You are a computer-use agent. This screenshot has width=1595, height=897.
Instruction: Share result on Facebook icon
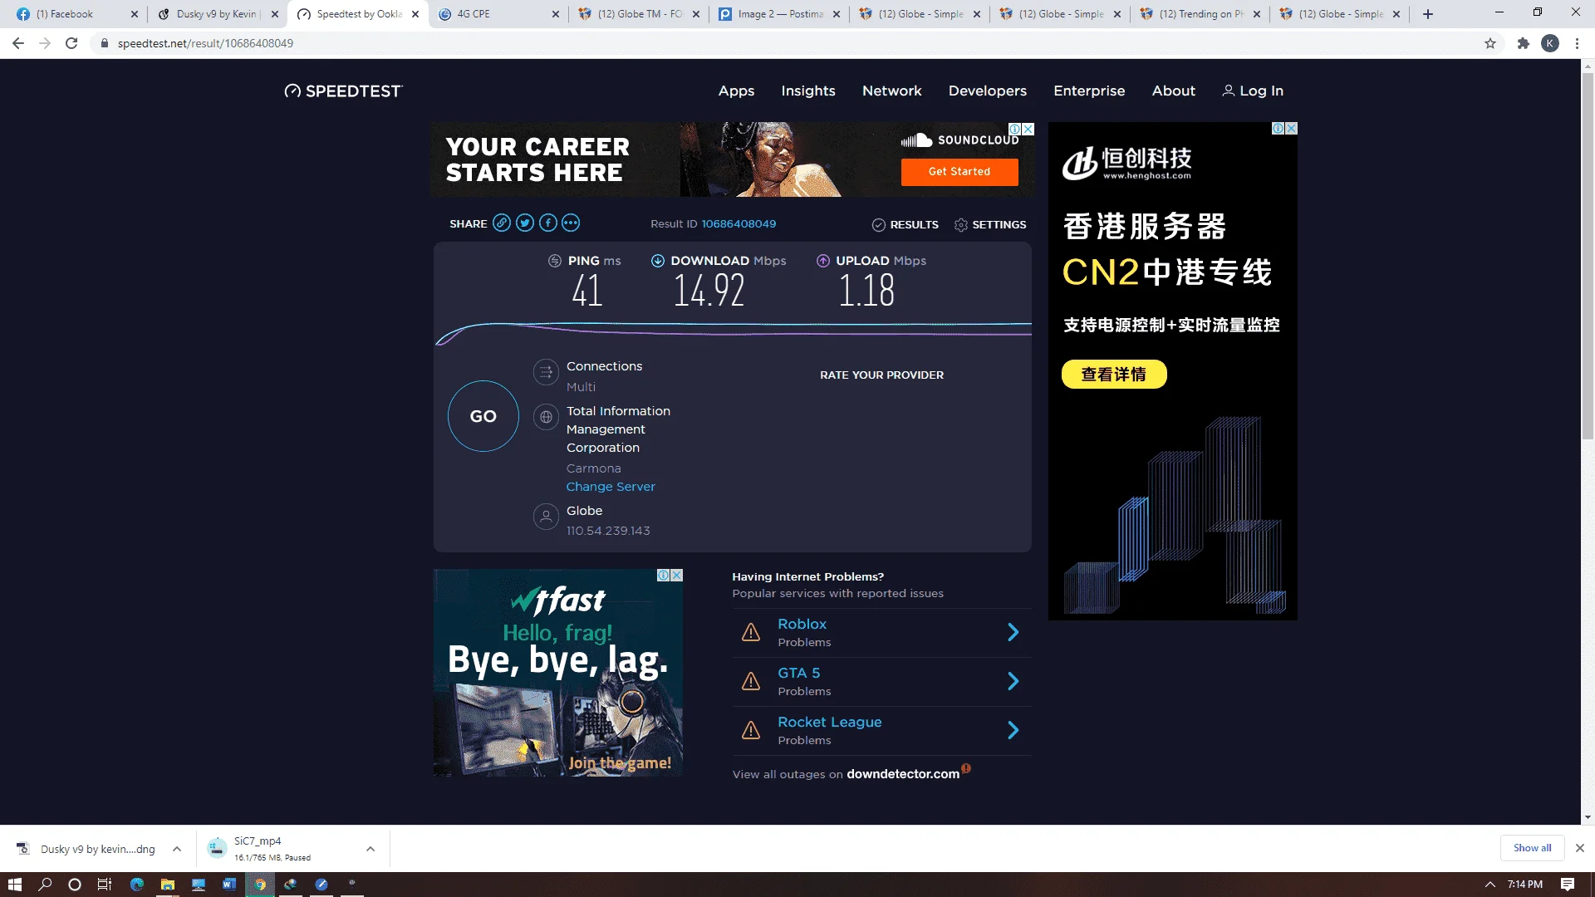click(547, 223)
